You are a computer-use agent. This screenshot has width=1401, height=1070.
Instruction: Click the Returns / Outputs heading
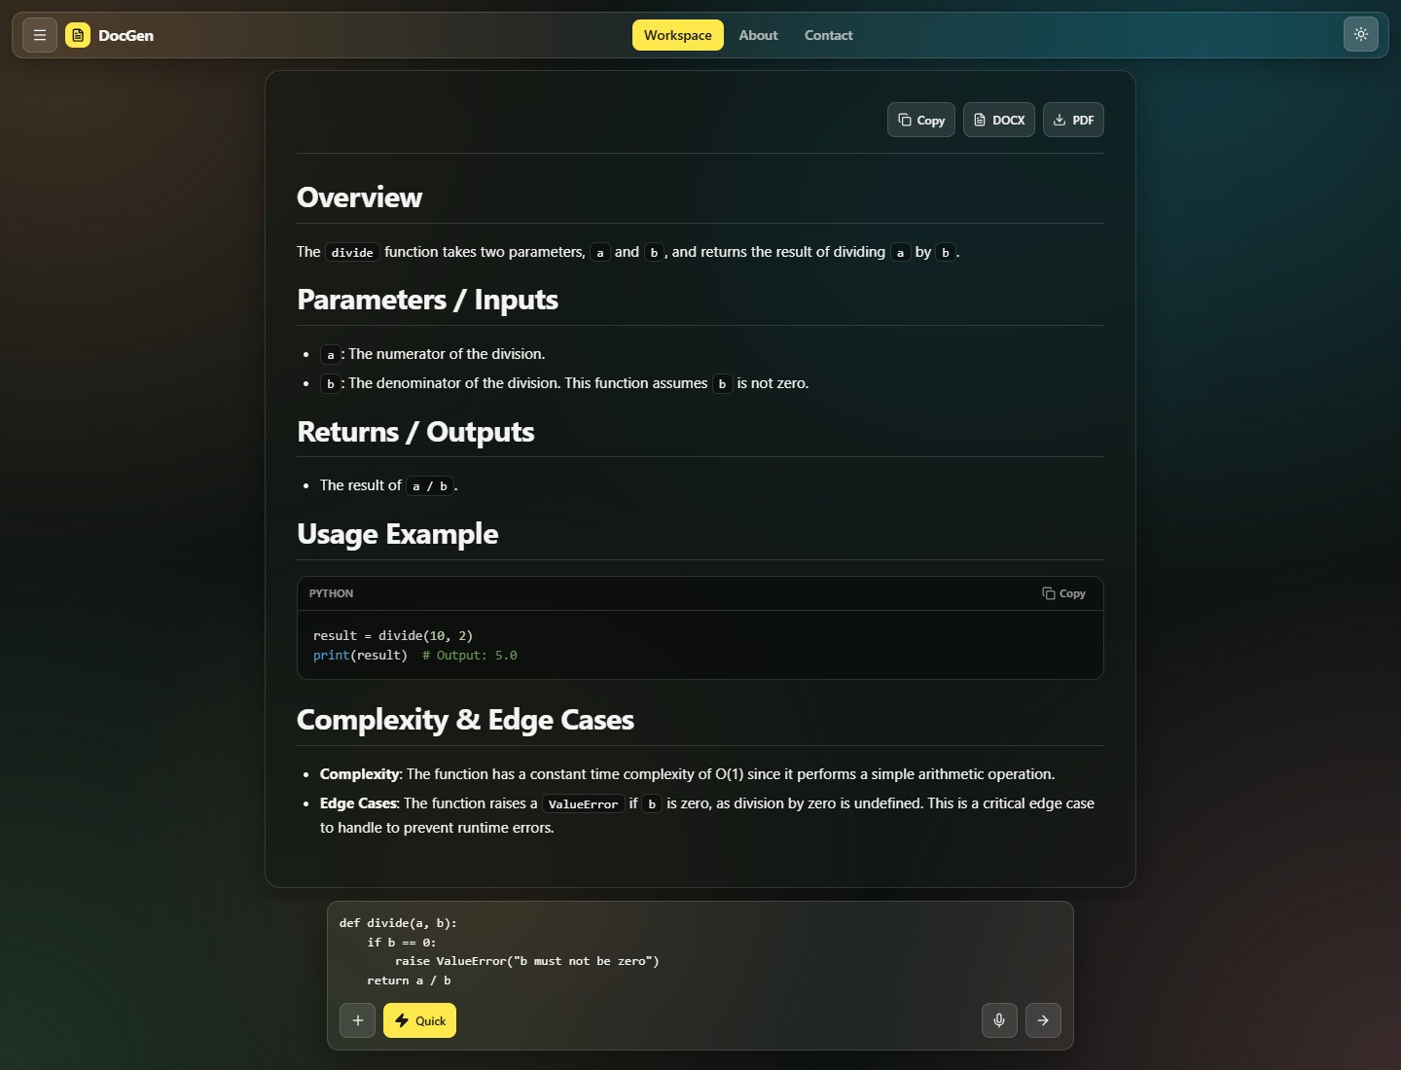tap(415, 432)
